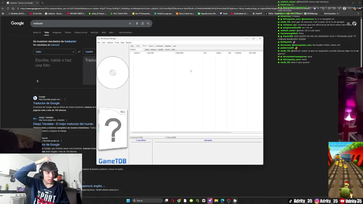
Task: Open the Noticias search tab
Action: pyautogui.click(x=94, y=33)
